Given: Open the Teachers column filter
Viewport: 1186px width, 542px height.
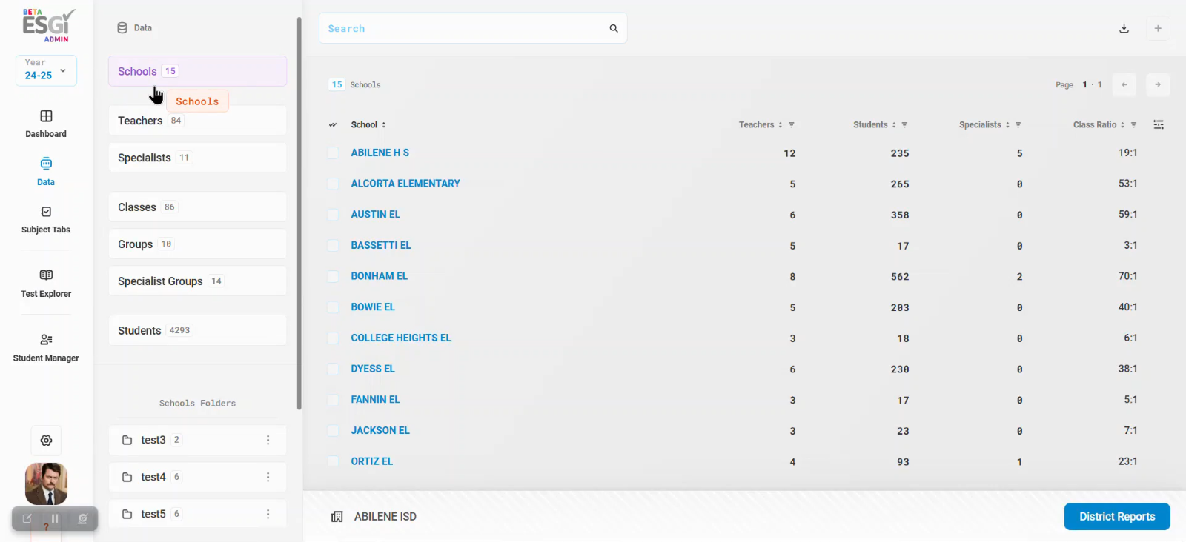Looking at the screenshot, I should coord(792,125).
